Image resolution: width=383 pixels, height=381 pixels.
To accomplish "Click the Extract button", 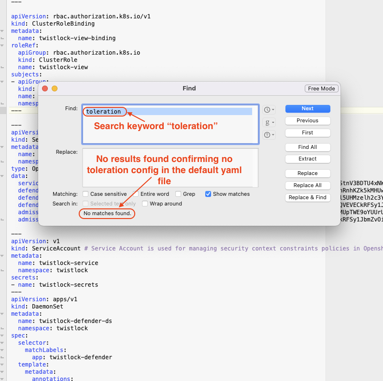I will [x=308, y=159].
